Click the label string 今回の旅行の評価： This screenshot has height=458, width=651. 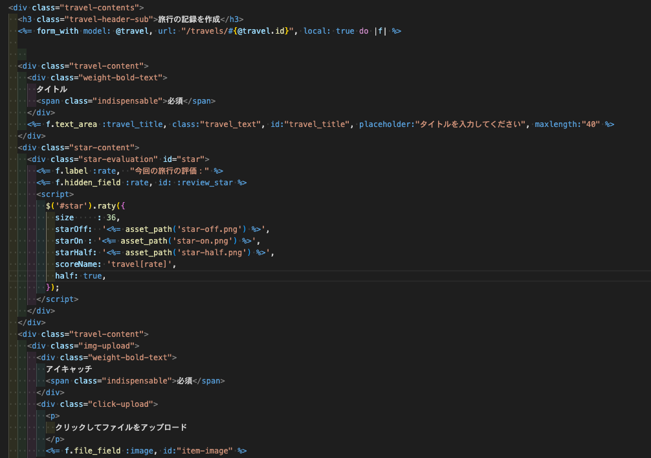[x=170, y=170]
